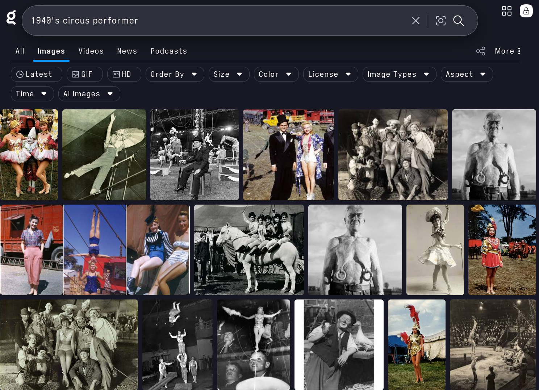Expand the Color filter dropdown

pos(276,74)
